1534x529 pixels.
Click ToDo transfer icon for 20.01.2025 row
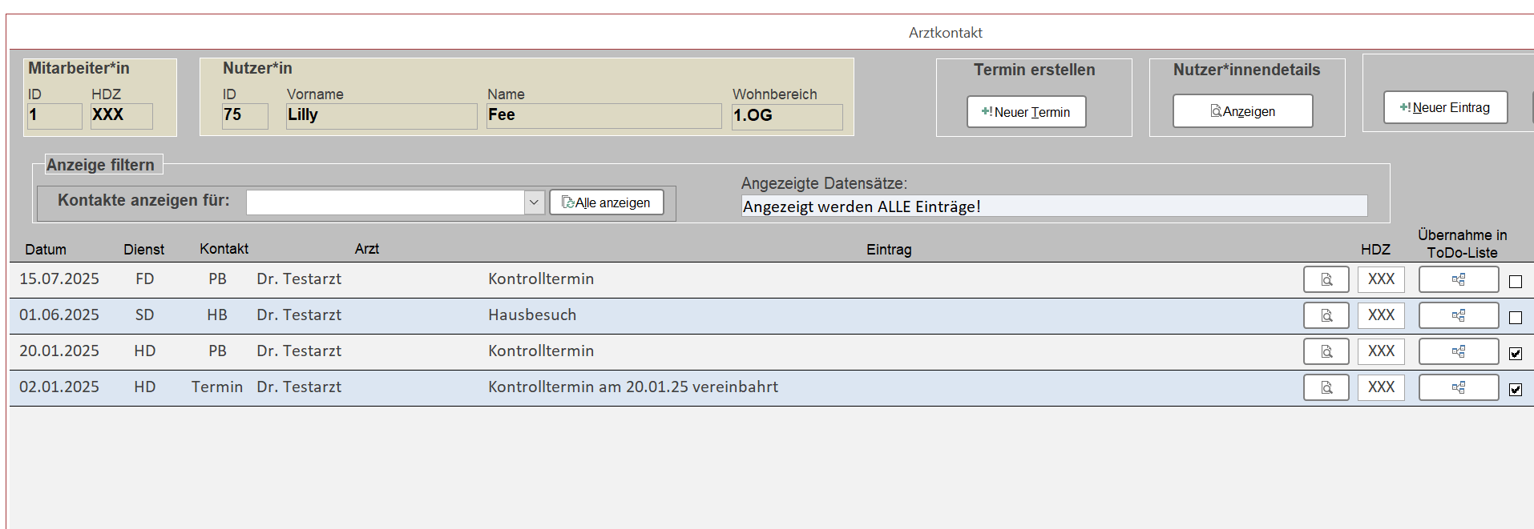1458,352
